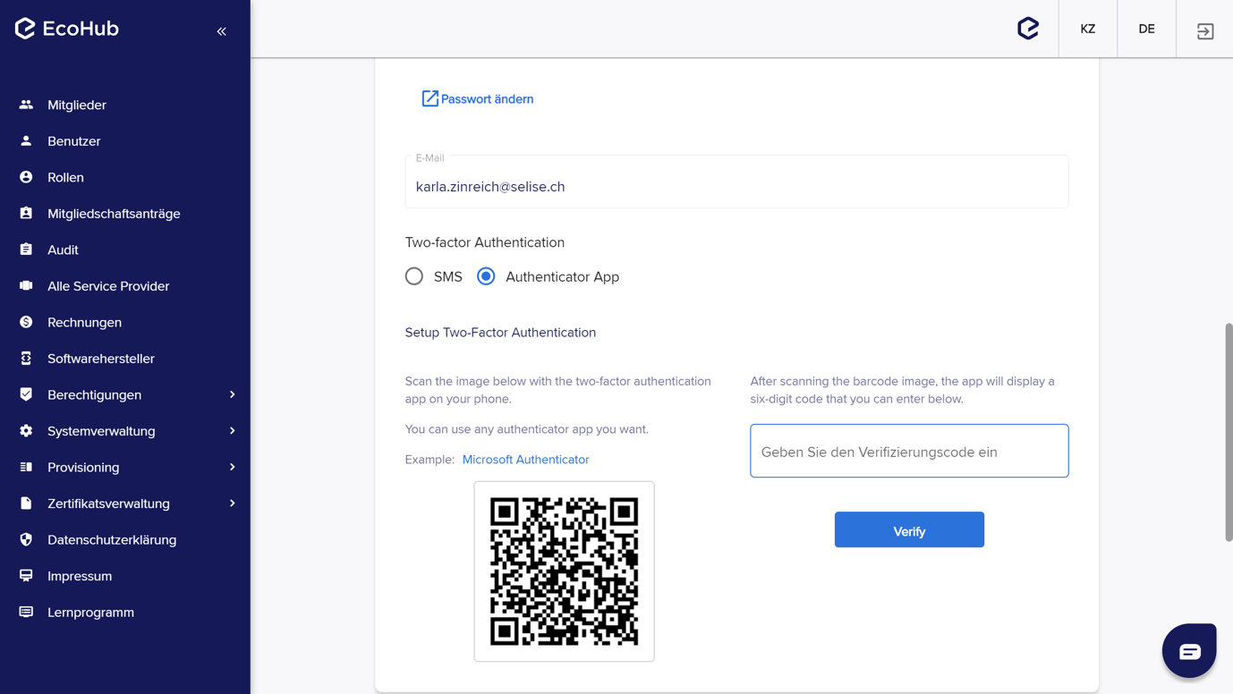Viewport: 1233px width, 694px height.
Task: Click the Benutzer person icon
Action: tap(26, 141)
